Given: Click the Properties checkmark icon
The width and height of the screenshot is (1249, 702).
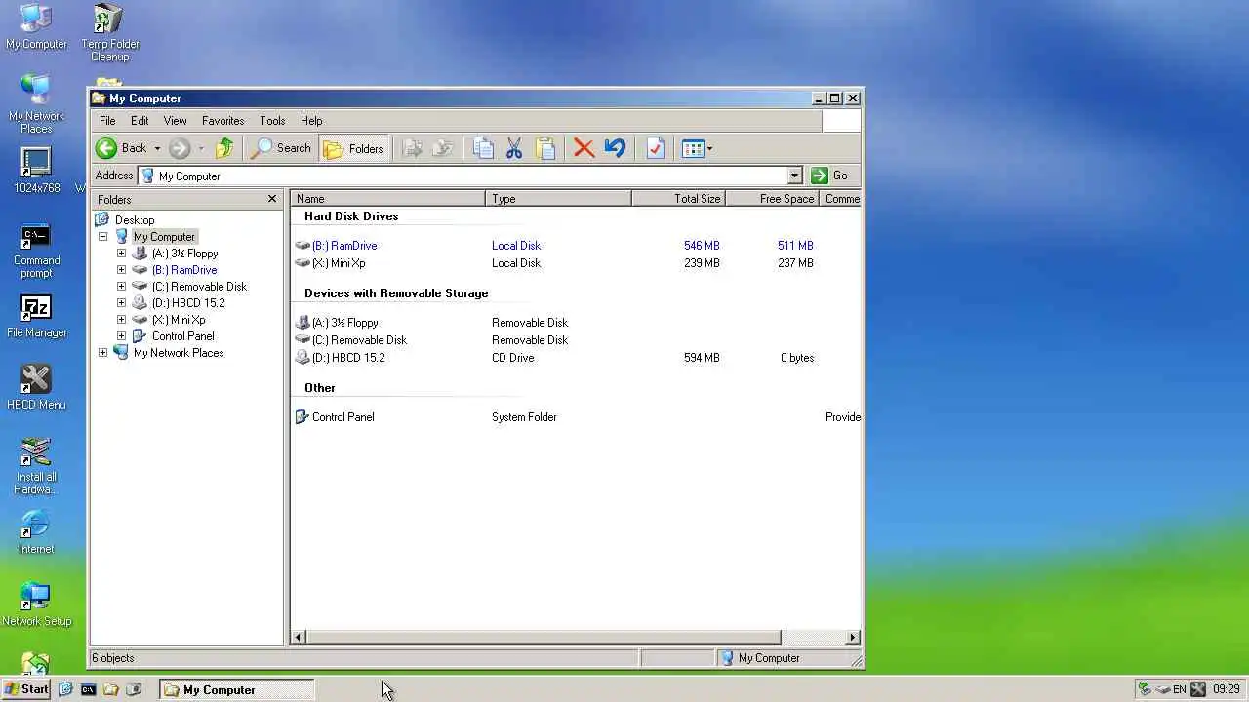Looking at the screenshot, I should click(x=655, y=148).
